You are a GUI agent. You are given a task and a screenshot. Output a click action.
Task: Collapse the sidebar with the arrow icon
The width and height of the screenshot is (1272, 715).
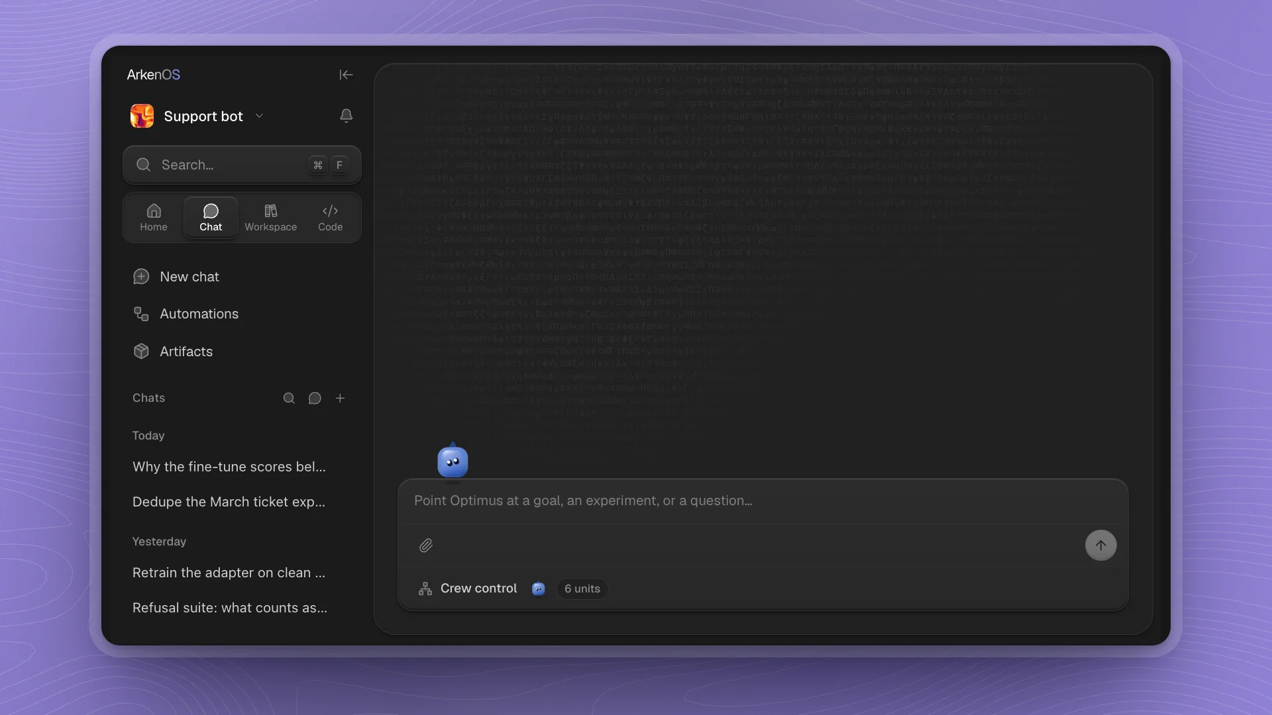pyautogui.click(x=346, y=75)
